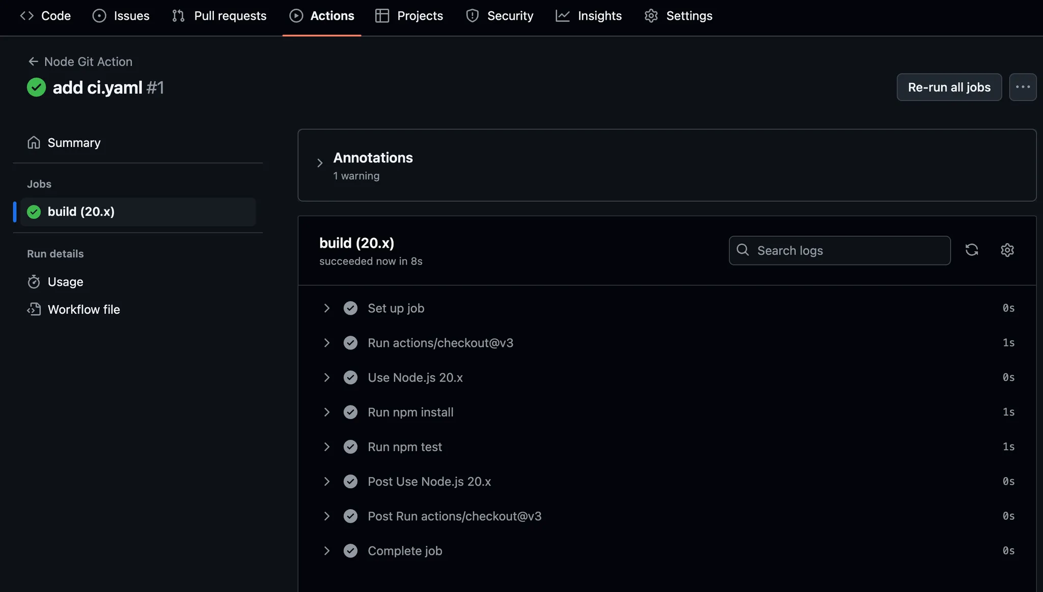Click the green status icon on build (20.x) job
This screenshot has width=1043, height=592.
point(34,212)
